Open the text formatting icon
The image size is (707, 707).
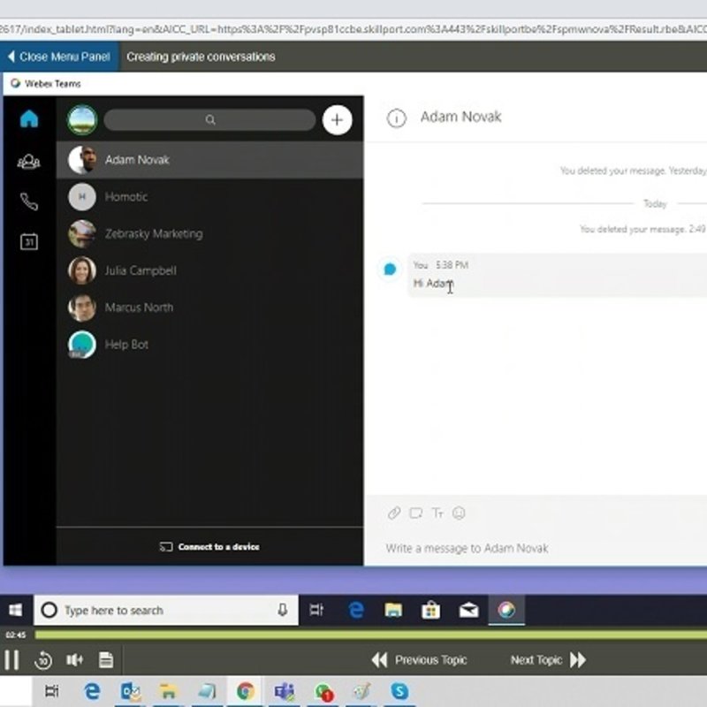437,513
